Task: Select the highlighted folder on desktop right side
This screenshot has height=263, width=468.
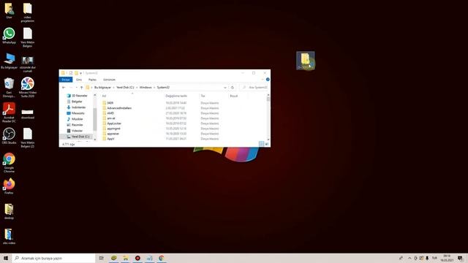Action: [306, 61]
